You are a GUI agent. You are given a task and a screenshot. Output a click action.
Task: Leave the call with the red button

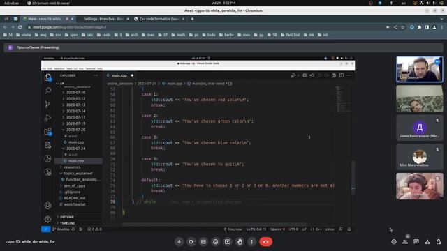click(265, 242)
